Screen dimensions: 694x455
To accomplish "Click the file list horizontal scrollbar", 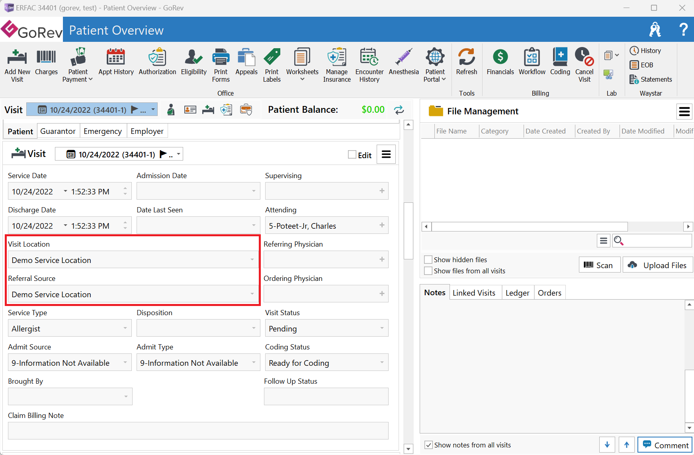I will [x=530, y=227].
